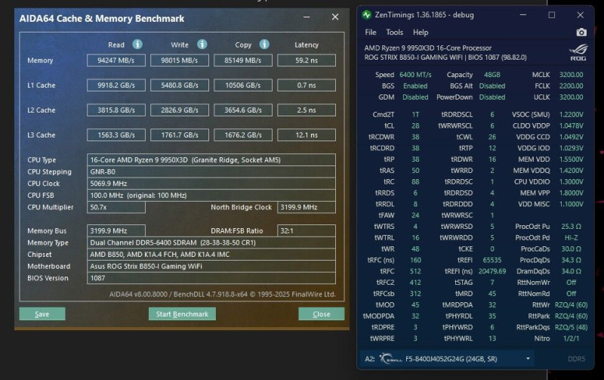Click the Nitro 1/2/1 value
The height and width of the screenshot is (380, 604).
point(571,338)
